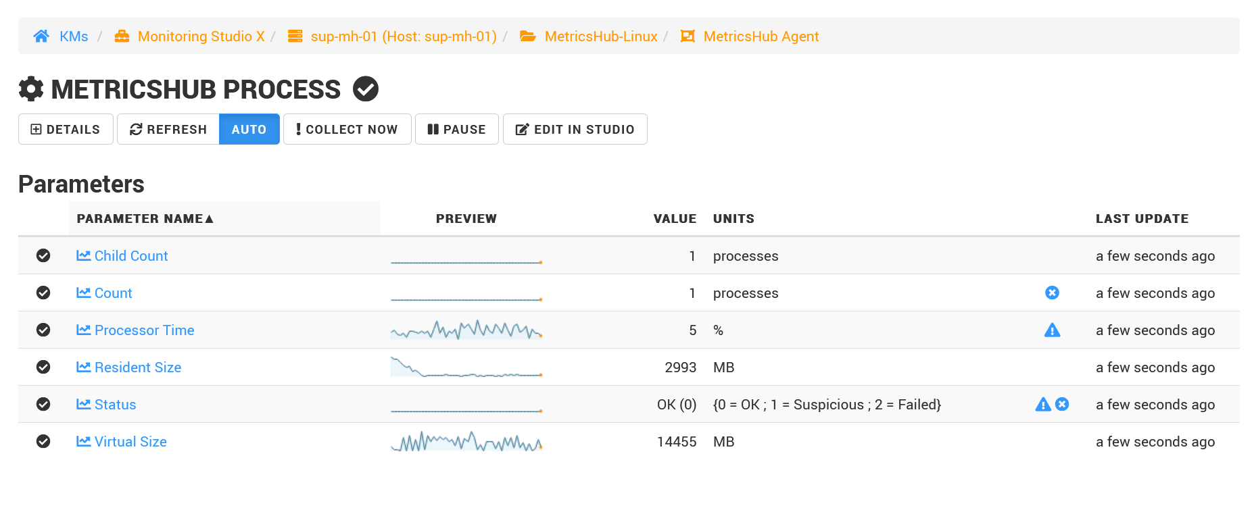Click the 2993 Resident Size value
Image resolution: width=1252 pixels, height=531 pixels.
(680, 368)
